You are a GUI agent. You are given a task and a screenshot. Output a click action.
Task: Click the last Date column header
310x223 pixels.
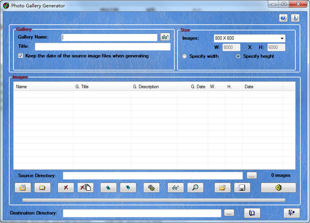point(262,87)
